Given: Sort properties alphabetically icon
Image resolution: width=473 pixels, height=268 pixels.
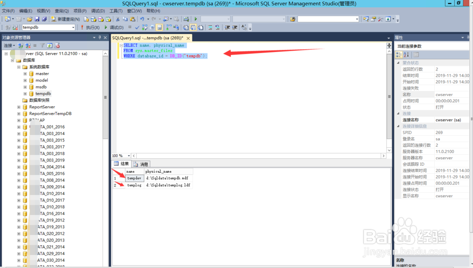Looking at the screenshot, I should 406,54.
